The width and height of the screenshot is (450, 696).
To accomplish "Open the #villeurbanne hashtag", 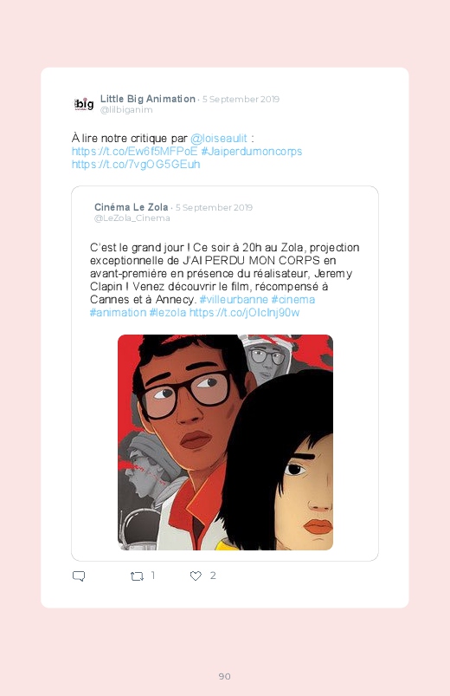I will (x=234, y=300).
